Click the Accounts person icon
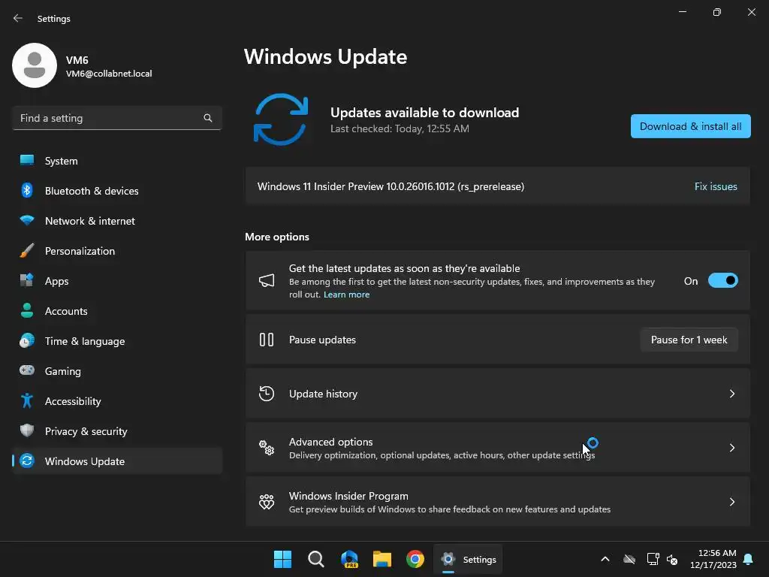The image size is (769, 577). [27, 310]
